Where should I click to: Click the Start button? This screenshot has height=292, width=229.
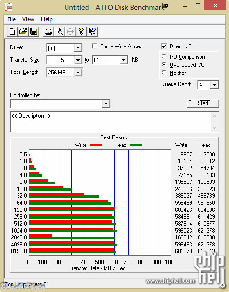click(203, 103)
